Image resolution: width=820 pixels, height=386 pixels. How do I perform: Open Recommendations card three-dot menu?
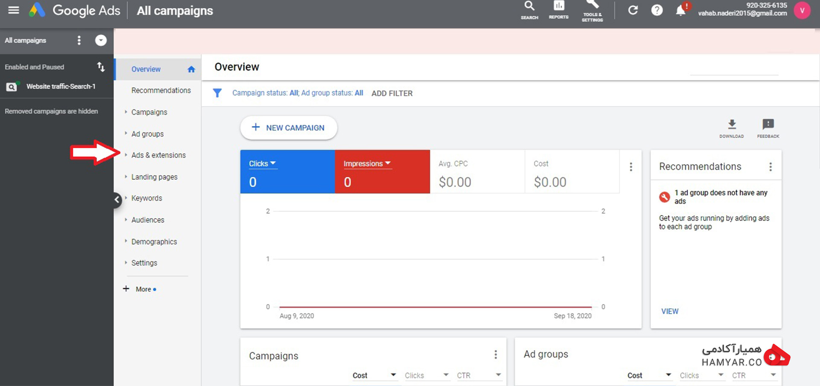tap(770, 167)
